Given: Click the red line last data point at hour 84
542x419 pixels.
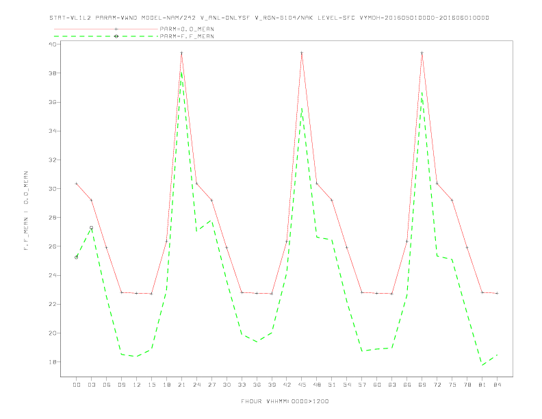Looking at the screenshot, I should coord(497,293).
